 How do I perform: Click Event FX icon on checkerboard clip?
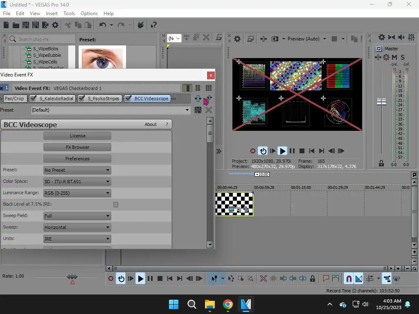pyautogui.click(x=246, y=209)
